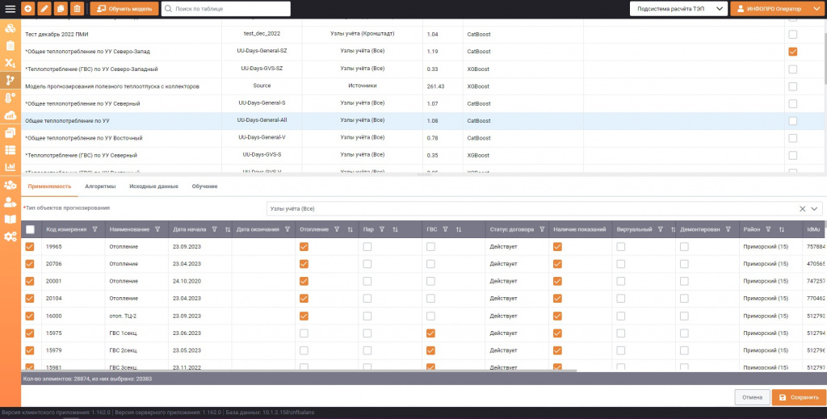Click the 261.43 value cell
The height and width of the screenshot is (419, 827).
443,86
